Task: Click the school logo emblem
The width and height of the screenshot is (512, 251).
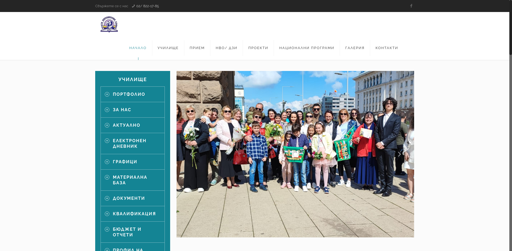Action: click(109, 24)
